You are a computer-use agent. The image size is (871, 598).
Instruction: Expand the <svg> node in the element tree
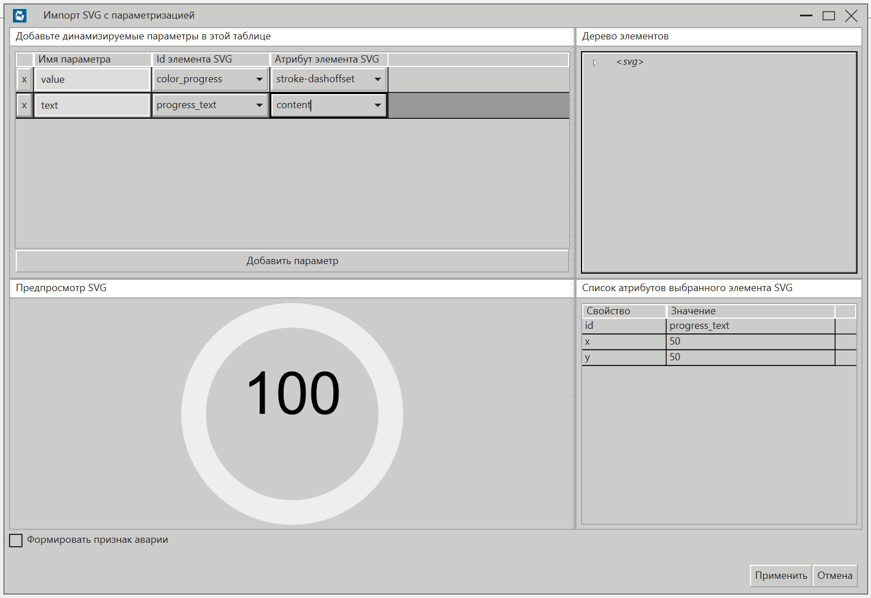coord(595,63)
